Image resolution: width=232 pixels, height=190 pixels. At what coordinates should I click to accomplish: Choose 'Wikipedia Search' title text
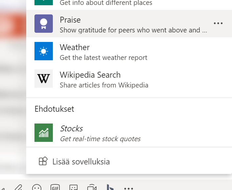click(x=90, y=75)
